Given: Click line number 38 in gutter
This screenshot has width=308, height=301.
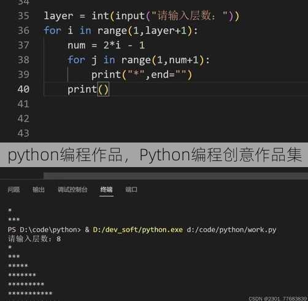Looking at the screenshot, I should (x=23, y=60).
